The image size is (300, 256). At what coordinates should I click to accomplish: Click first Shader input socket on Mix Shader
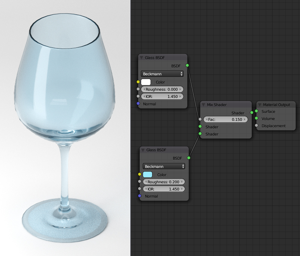click(x=200, y=126)
